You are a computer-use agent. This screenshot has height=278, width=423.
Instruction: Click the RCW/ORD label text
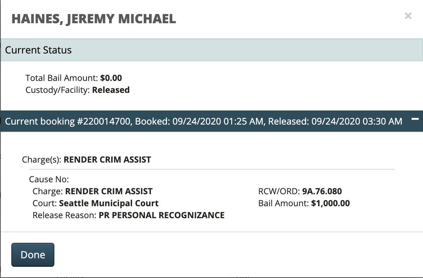[279, 191]
